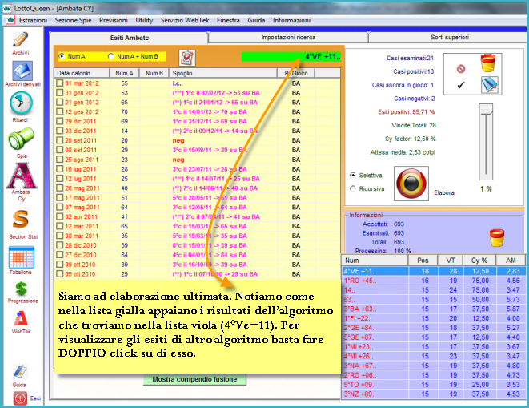Click the trash bin icon near Casi esaminati
The width and height of the screenshot is (529, 408).
(x=488, y=63)
